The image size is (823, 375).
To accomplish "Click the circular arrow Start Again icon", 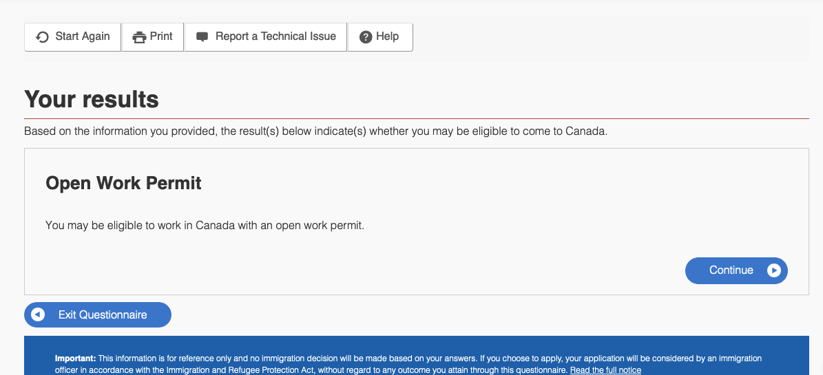I will pyautogui.click(x=42, y=37).
